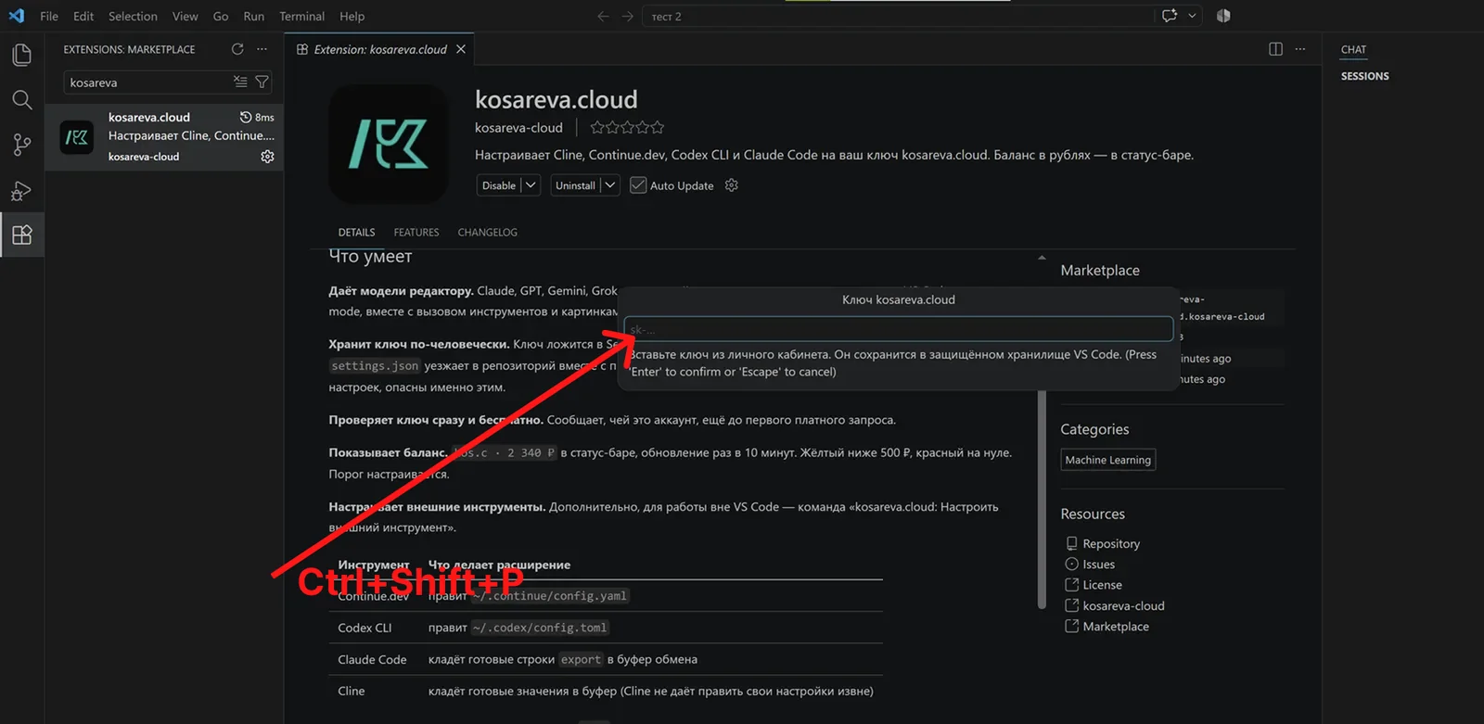Select kosareva.cloud in the extensions list
The width and height of the screenshot is (1484, 724).
tap(164, 137)
